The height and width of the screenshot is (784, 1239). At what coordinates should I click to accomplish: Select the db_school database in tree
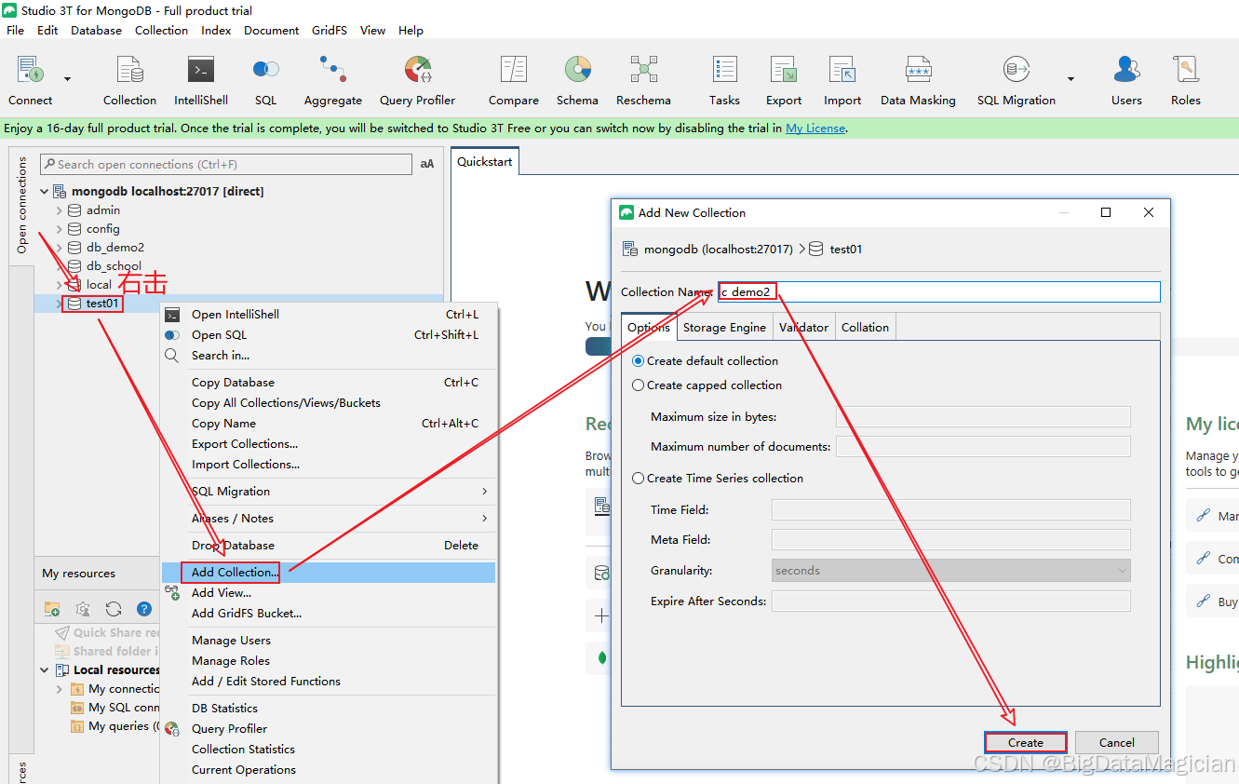pyautogui.click(x=114, y=266)
